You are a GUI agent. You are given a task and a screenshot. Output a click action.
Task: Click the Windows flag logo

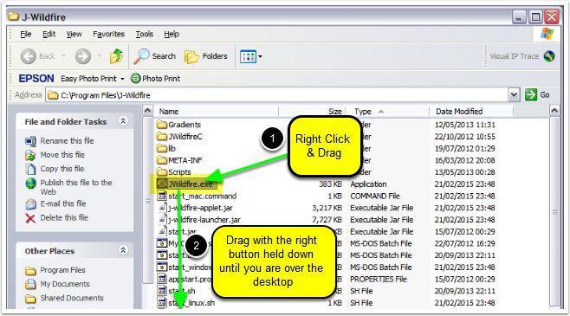click(547, 34)
